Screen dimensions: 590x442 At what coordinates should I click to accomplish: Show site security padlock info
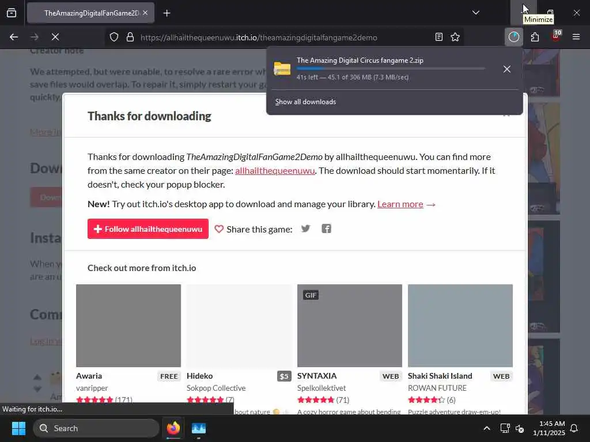coord(130,37)
